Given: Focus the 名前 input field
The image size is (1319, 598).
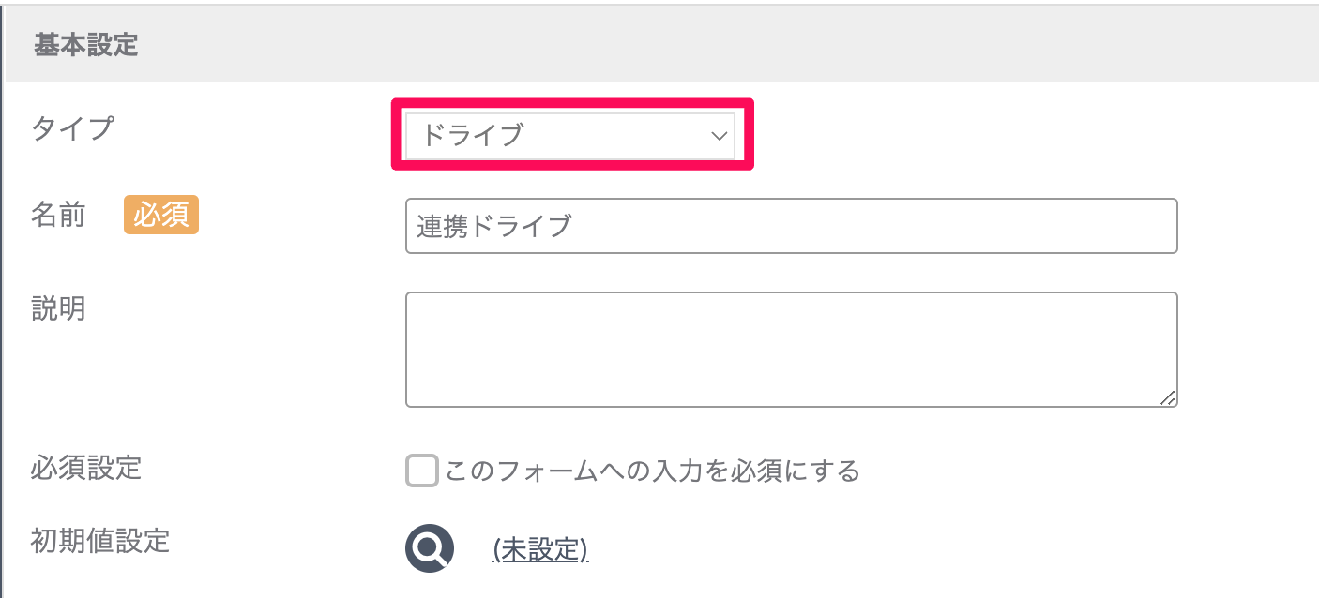Looking at the screenshot, I should click(791, 226).
